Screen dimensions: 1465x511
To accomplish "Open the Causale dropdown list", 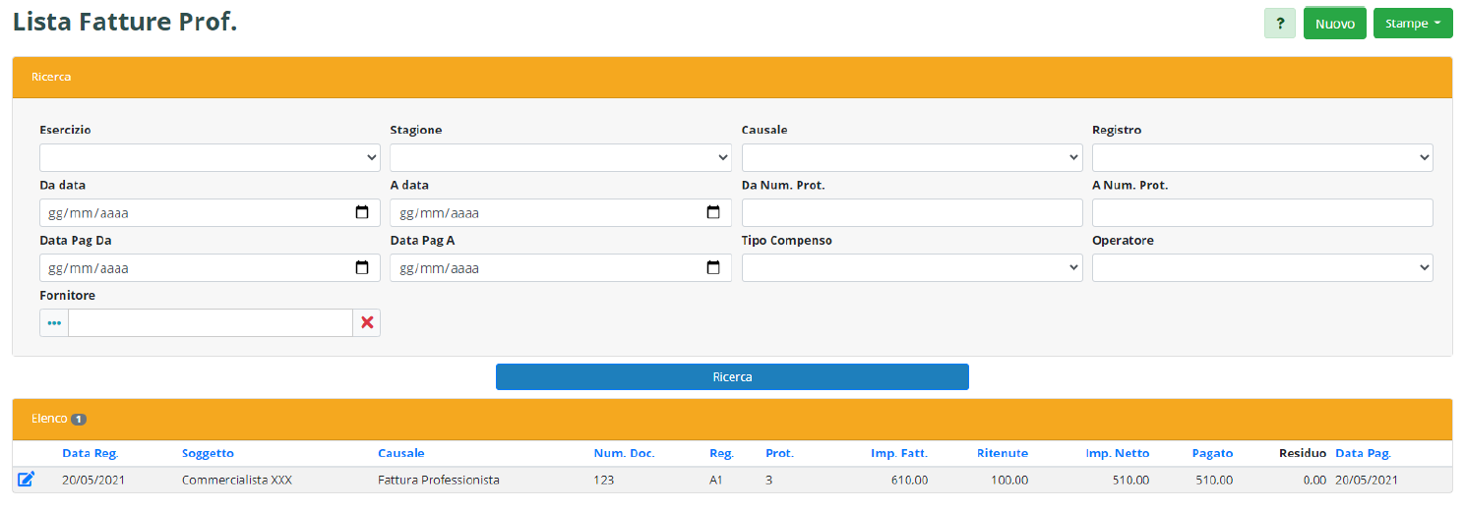I will click(x=911, y=158).
